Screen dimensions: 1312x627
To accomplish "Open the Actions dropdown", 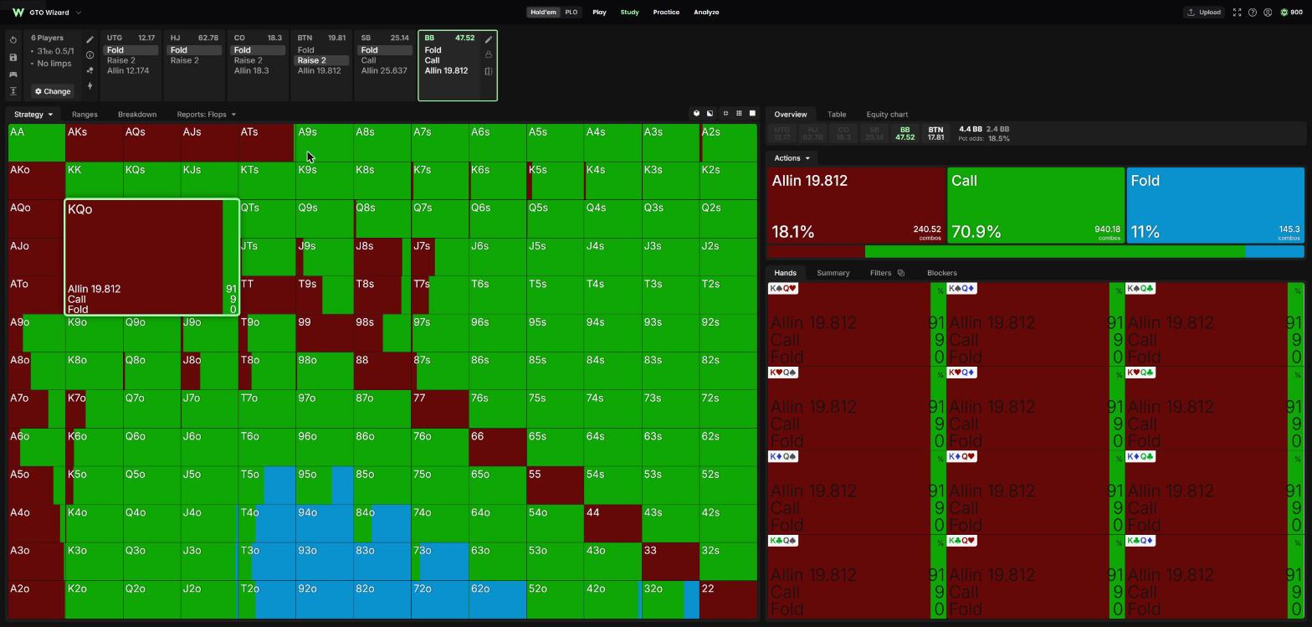I will pos(792,158).
